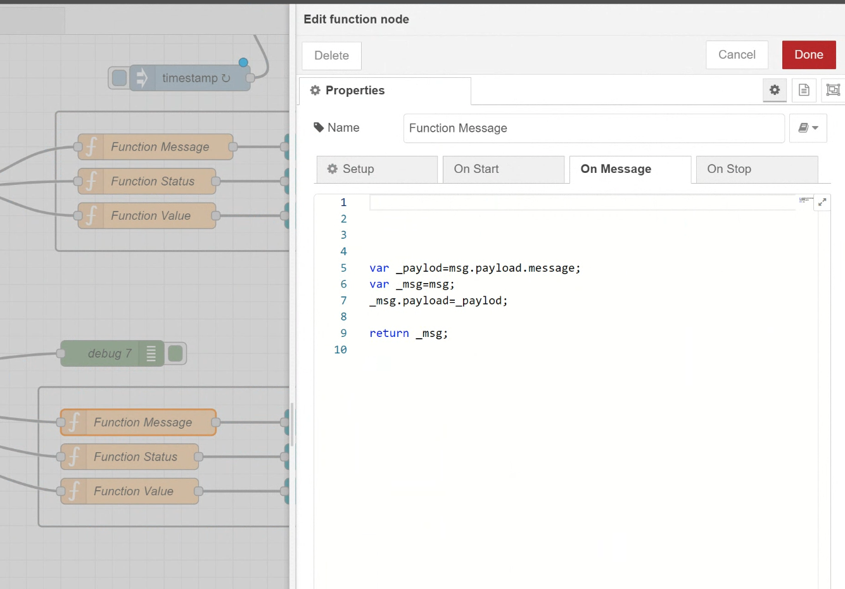845x589 pixels.
Task: Expand the code editor to fullscreen
Action: point(822,202)
